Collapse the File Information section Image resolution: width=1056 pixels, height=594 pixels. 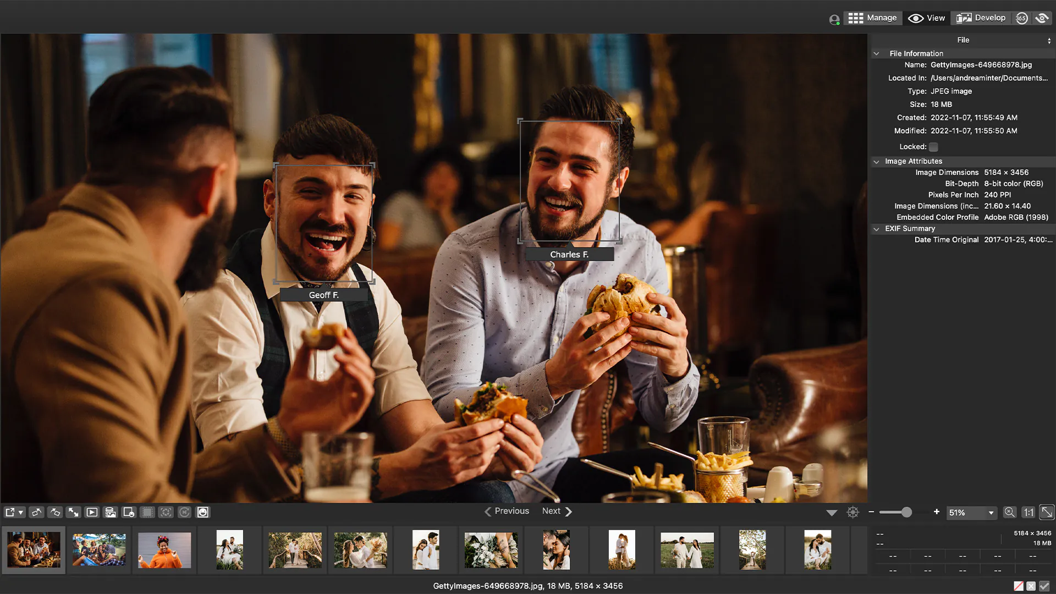[876, 53]
